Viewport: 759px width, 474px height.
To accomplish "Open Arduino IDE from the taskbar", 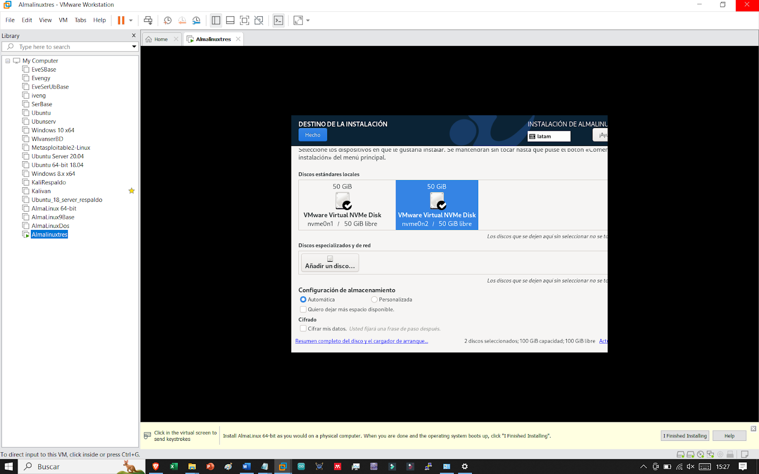I will click(x=301, y=466).
